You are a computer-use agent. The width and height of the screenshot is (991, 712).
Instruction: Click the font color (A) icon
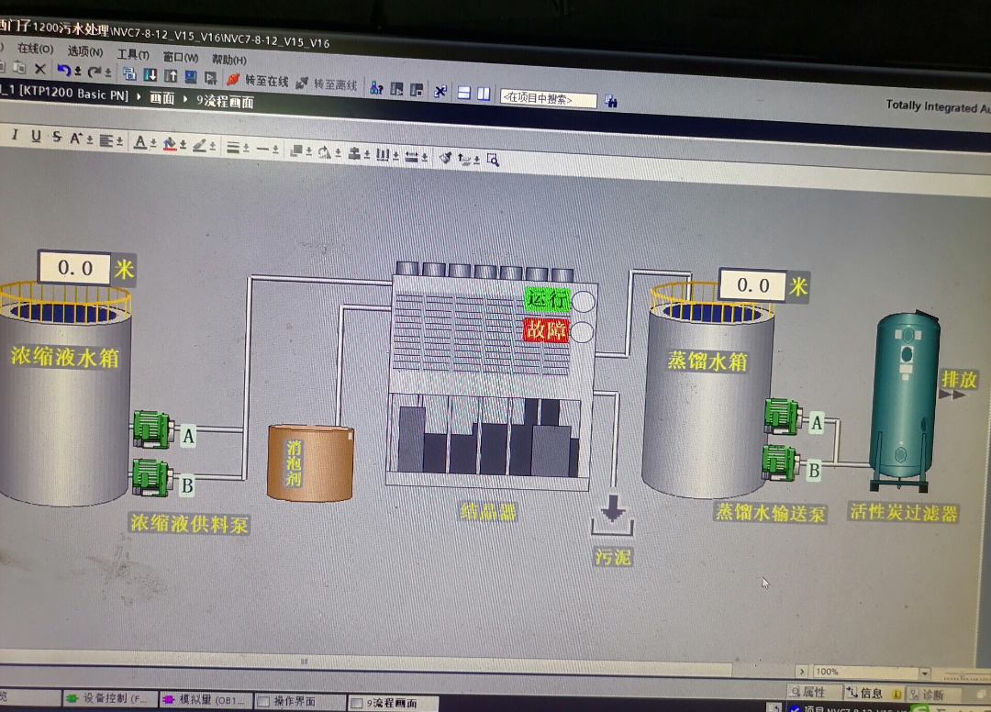point(140,141)
